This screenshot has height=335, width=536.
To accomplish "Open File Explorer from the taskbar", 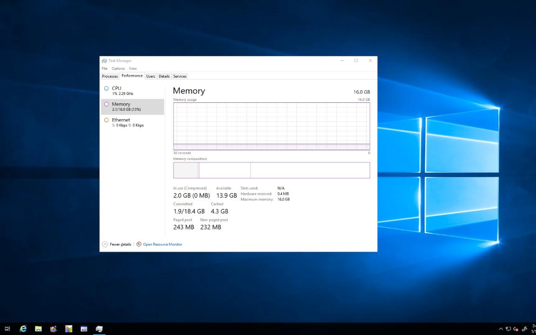I will (x=38, y=329).
